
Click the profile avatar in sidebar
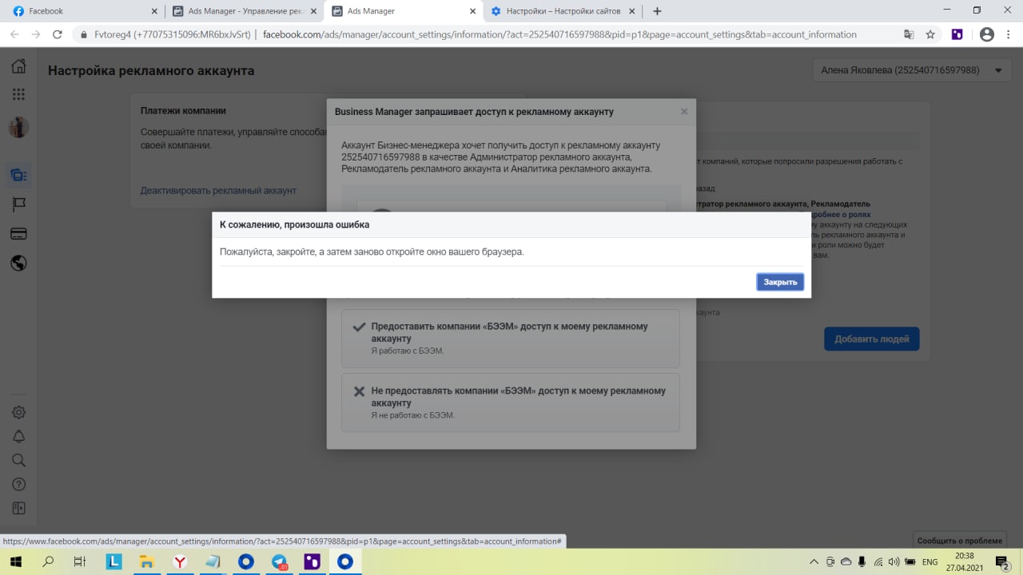(x=18, y=127)
